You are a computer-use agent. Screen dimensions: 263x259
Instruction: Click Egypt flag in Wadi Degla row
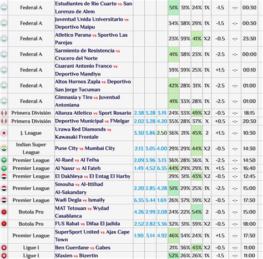pyautogui.click(x=4, y=200)
